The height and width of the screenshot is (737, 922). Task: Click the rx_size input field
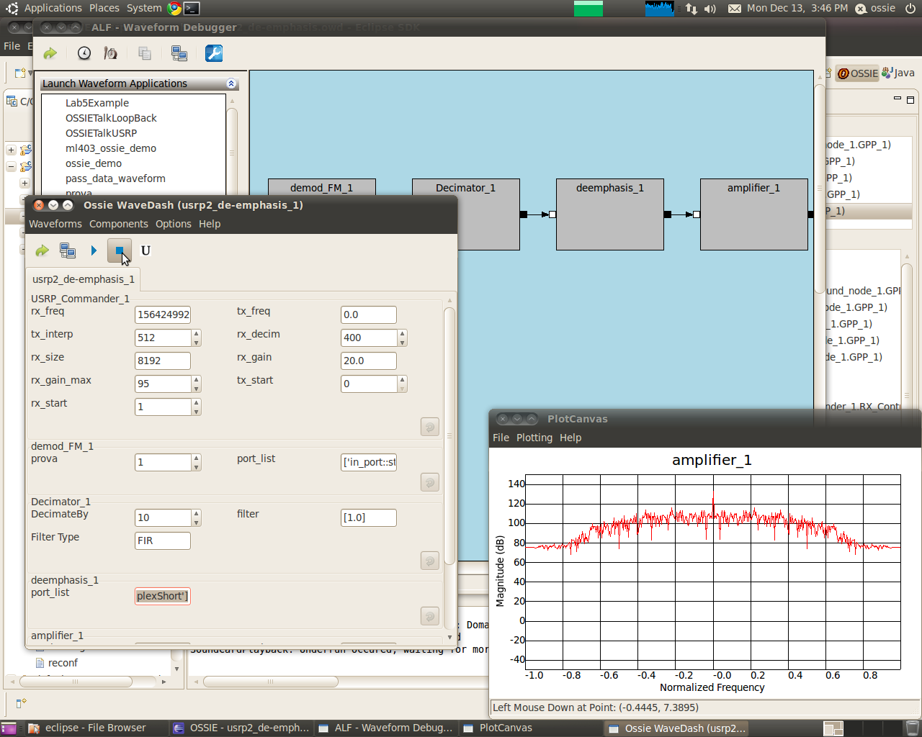(163, 361)
